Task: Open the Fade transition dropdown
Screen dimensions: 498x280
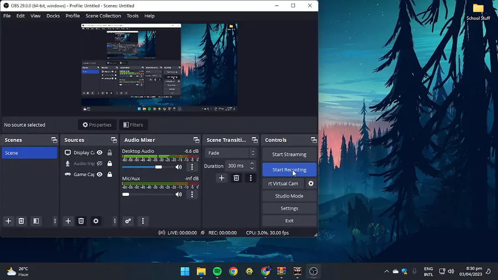Action: 231,153
